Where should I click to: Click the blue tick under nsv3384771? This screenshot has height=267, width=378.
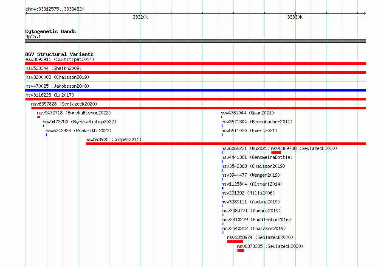click(x=223, y=215)
